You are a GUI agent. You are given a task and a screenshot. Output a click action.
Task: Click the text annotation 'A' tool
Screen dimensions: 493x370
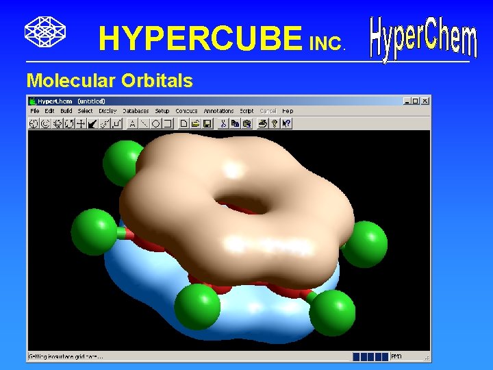[132, 123]
